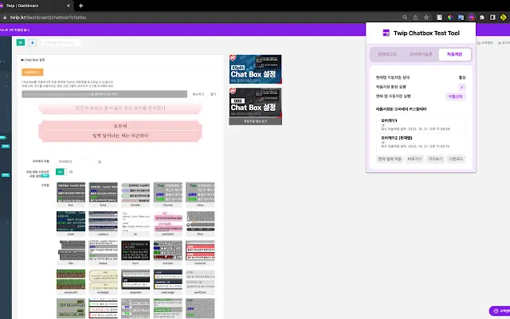Open the orange overlay dropdown button
Viewport: 510px width, 319px height.
[32, 72]
